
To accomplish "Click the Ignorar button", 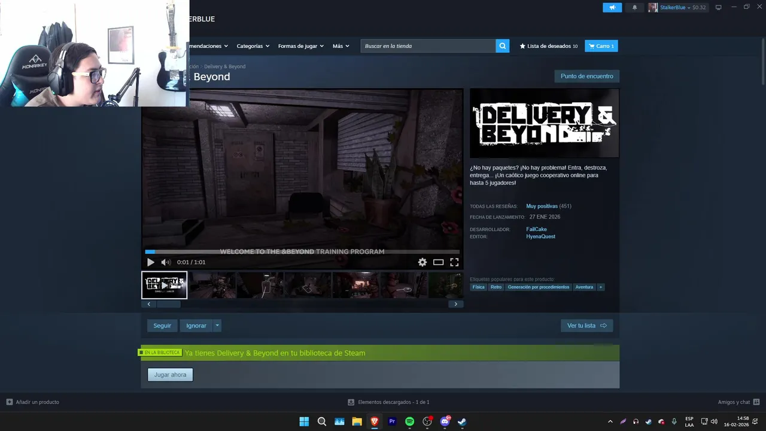I will tap(196, 326).
